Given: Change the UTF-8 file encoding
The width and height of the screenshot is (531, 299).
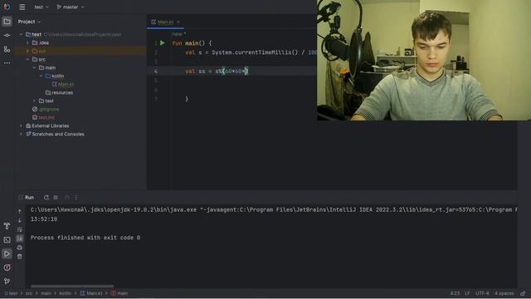Looking at the screenshot, I should pyautogui.click(x=482, y=293).
